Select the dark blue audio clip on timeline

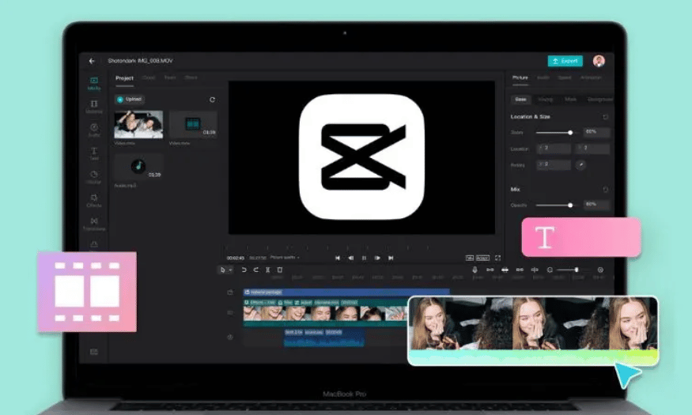324,338
